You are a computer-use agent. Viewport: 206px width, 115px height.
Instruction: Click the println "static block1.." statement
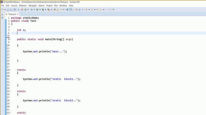(x=51, y=79)
